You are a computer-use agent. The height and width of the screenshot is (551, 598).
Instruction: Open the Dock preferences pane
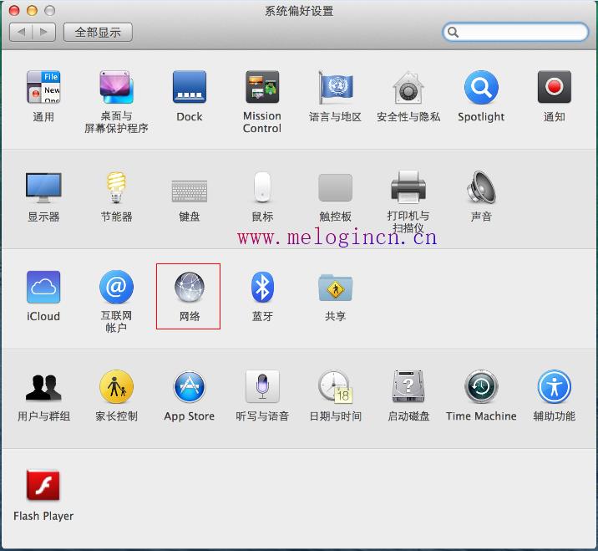coord(190,87)
